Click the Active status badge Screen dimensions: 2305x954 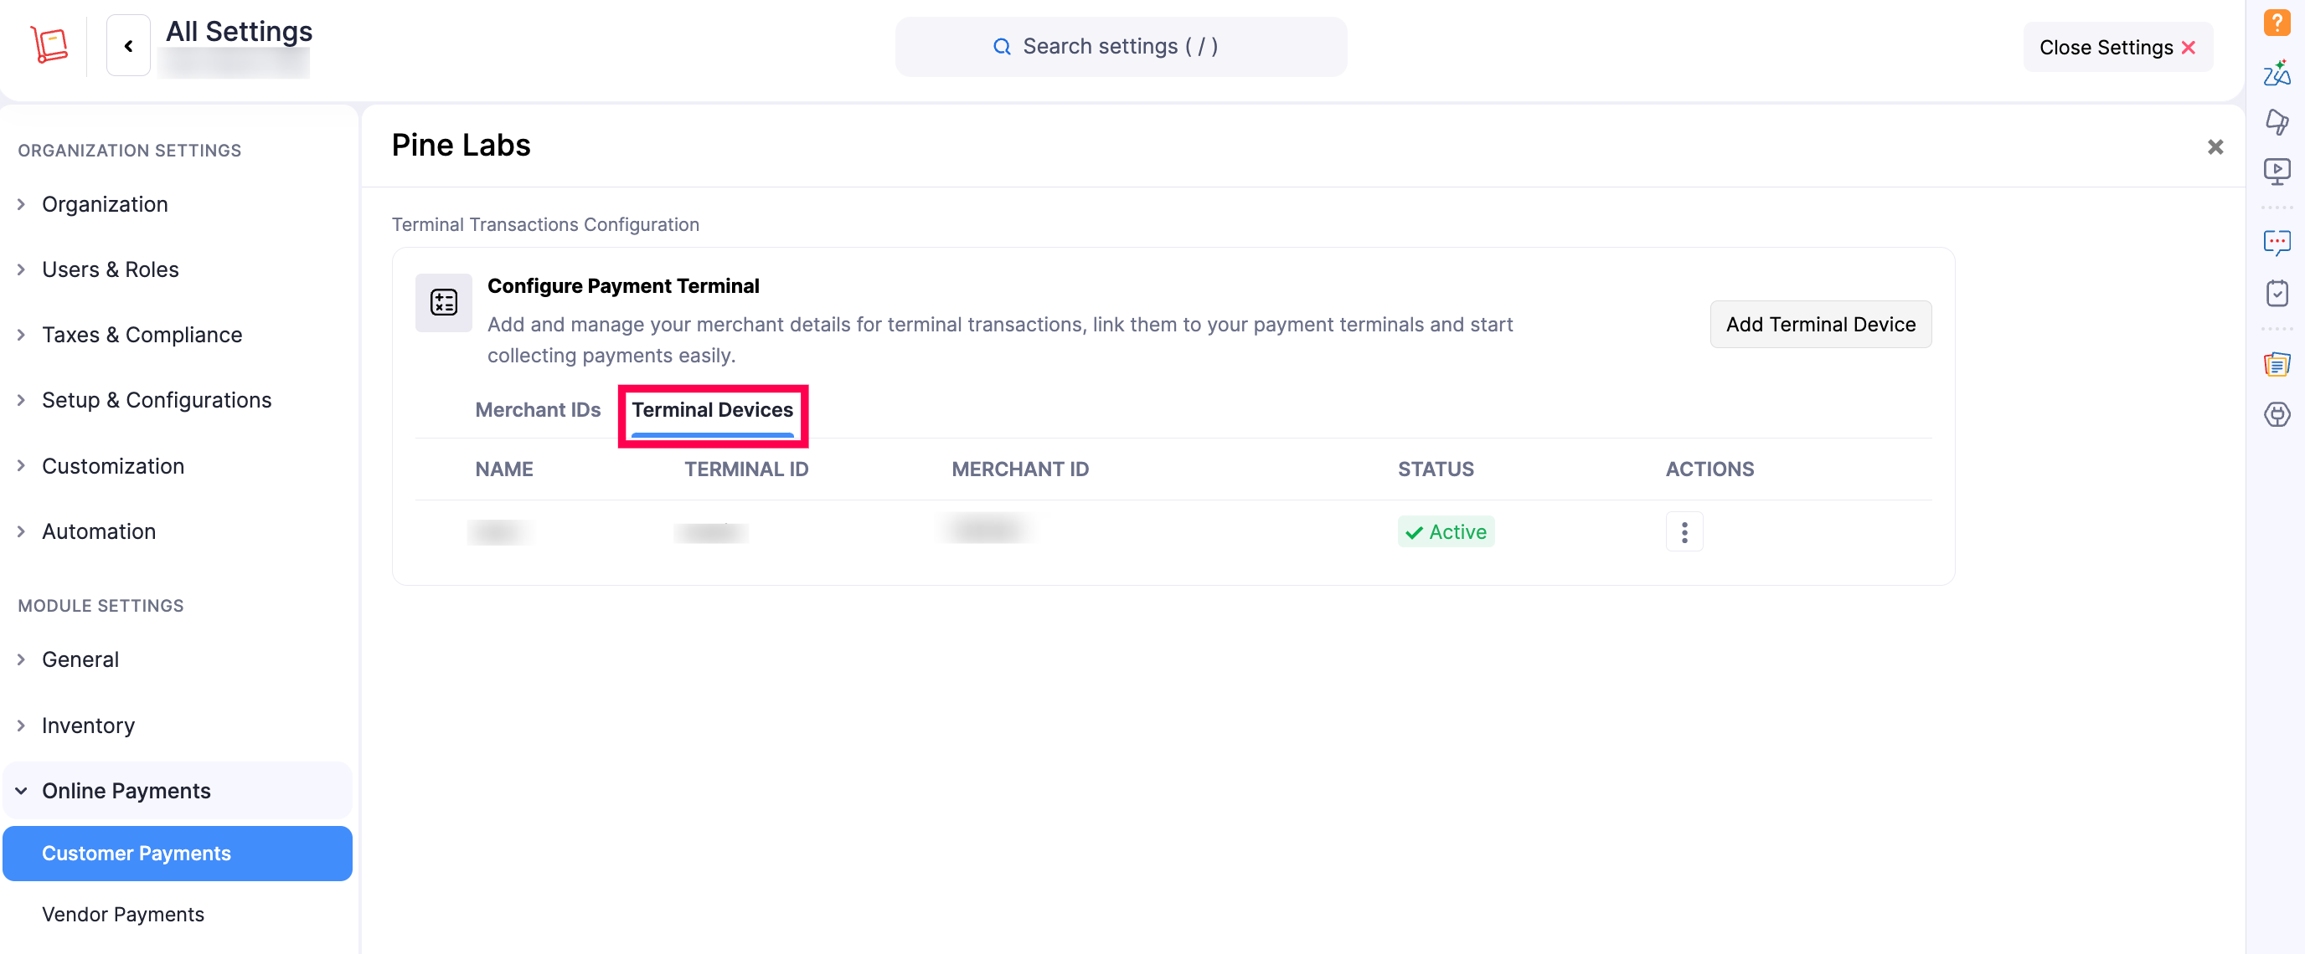click(1446, 532)
